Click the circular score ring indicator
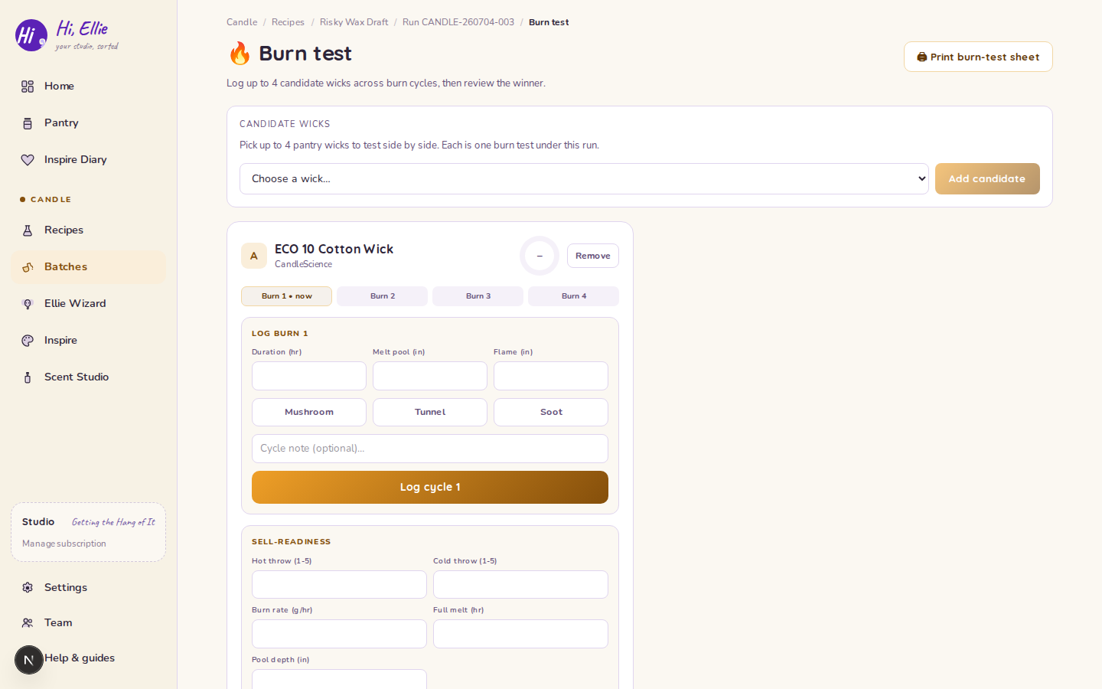Image resolution: width=1102 pixels, height=689 pixels. tap(540, 256)
